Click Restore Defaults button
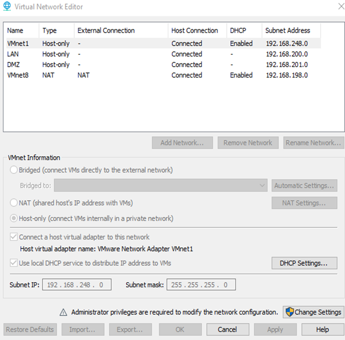 click(30, 329)
